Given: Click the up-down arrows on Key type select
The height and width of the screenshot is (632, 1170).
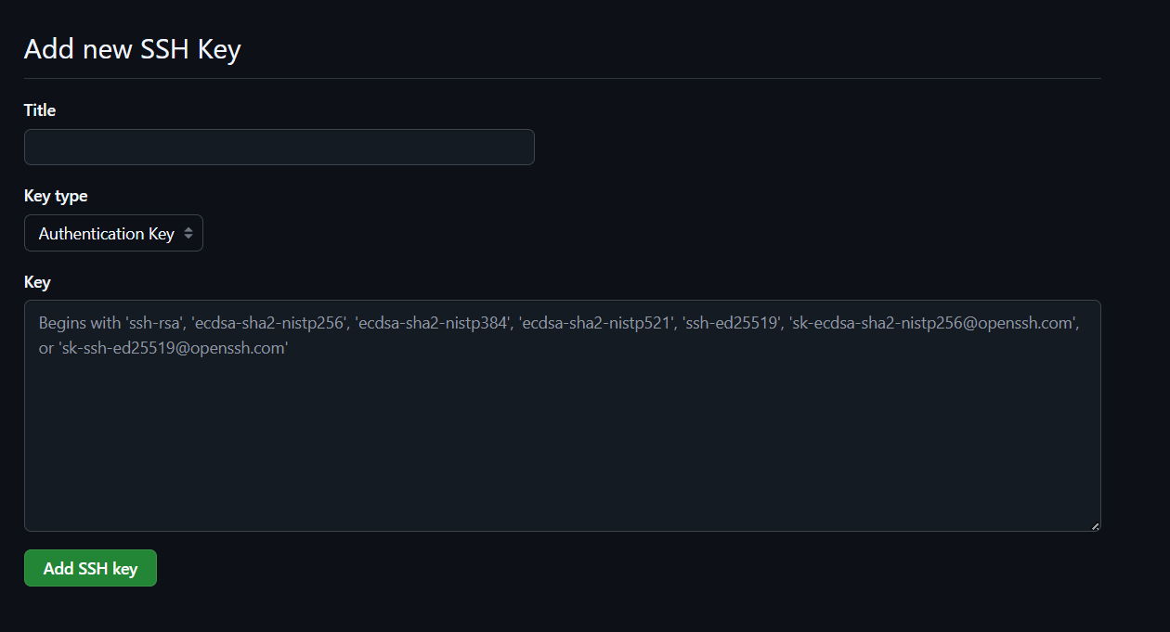Looking at the screenshot, I should tap(188, 234).
